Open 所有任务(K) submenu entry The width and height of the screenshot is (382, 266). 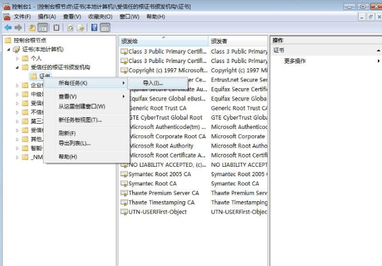[x=73, y=83]
